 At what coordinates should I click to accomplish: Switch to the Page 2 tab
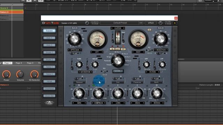18,63
